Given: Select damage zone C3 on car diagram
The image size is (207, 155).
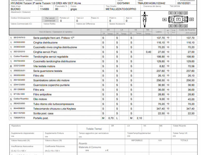Looking at the screenshot, I should pos(186,13).
